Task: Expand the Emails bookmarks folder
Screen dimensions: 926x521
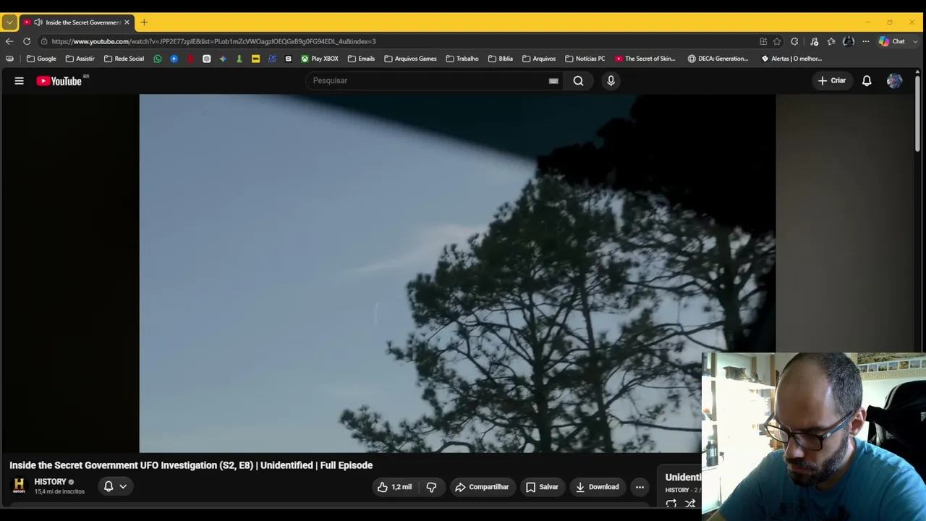Action: click(361, 59)
